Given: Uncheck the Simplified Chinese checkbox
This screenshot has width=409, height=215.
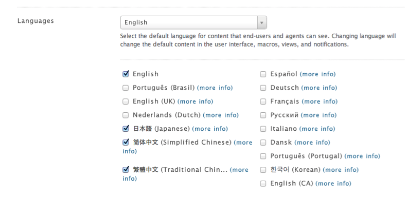Looking at the screenshot, I should pos(126,142).
